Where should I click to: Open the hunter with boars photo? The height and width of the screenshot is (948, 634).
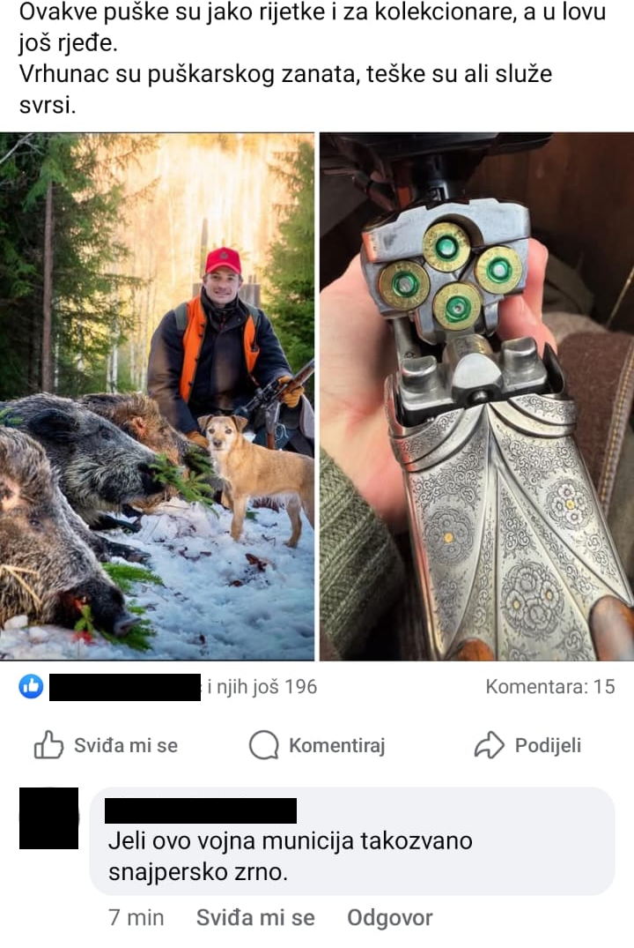point(157,396)
